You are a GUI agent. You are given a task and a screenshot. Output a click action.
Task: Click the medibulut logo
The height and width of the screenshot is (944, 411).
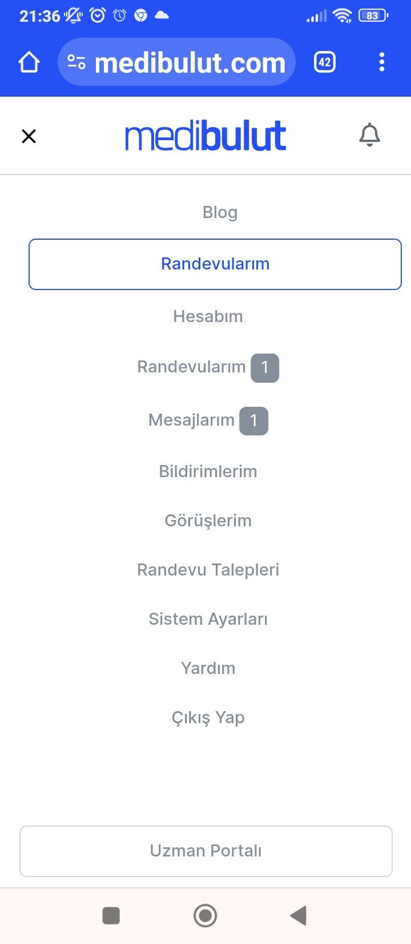(205, 136)
